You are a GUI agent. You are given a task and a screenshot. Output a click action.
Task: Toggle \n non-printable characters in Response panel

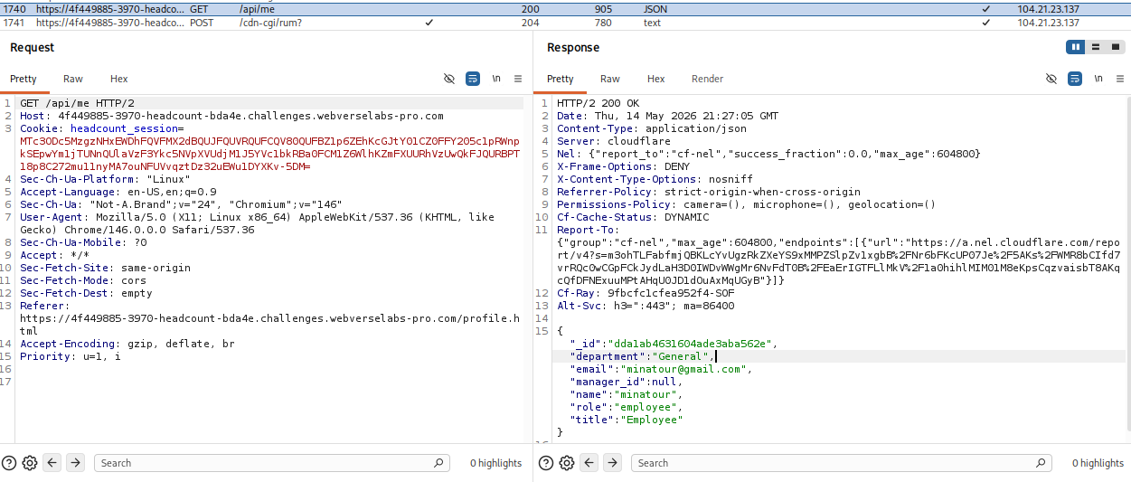[x=1098, y=79]
